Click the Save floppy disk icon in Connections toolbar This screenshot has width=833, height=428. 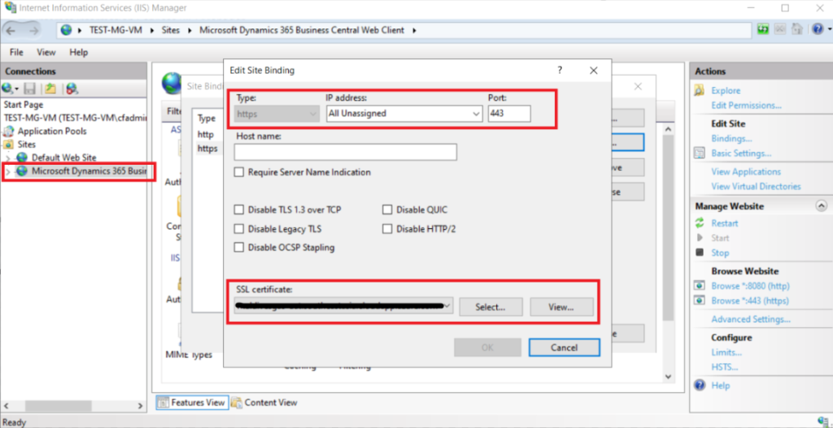click(x=30, y=89)
